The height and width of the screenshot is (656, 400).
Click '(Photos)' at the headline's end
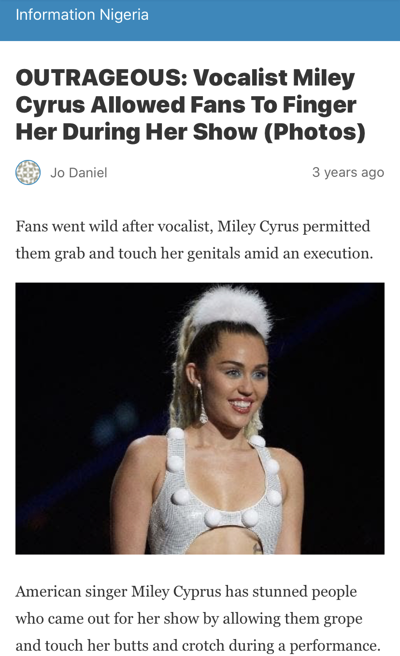(314, 132)
